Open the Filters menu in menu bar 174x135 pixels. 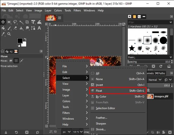[77, 10]
